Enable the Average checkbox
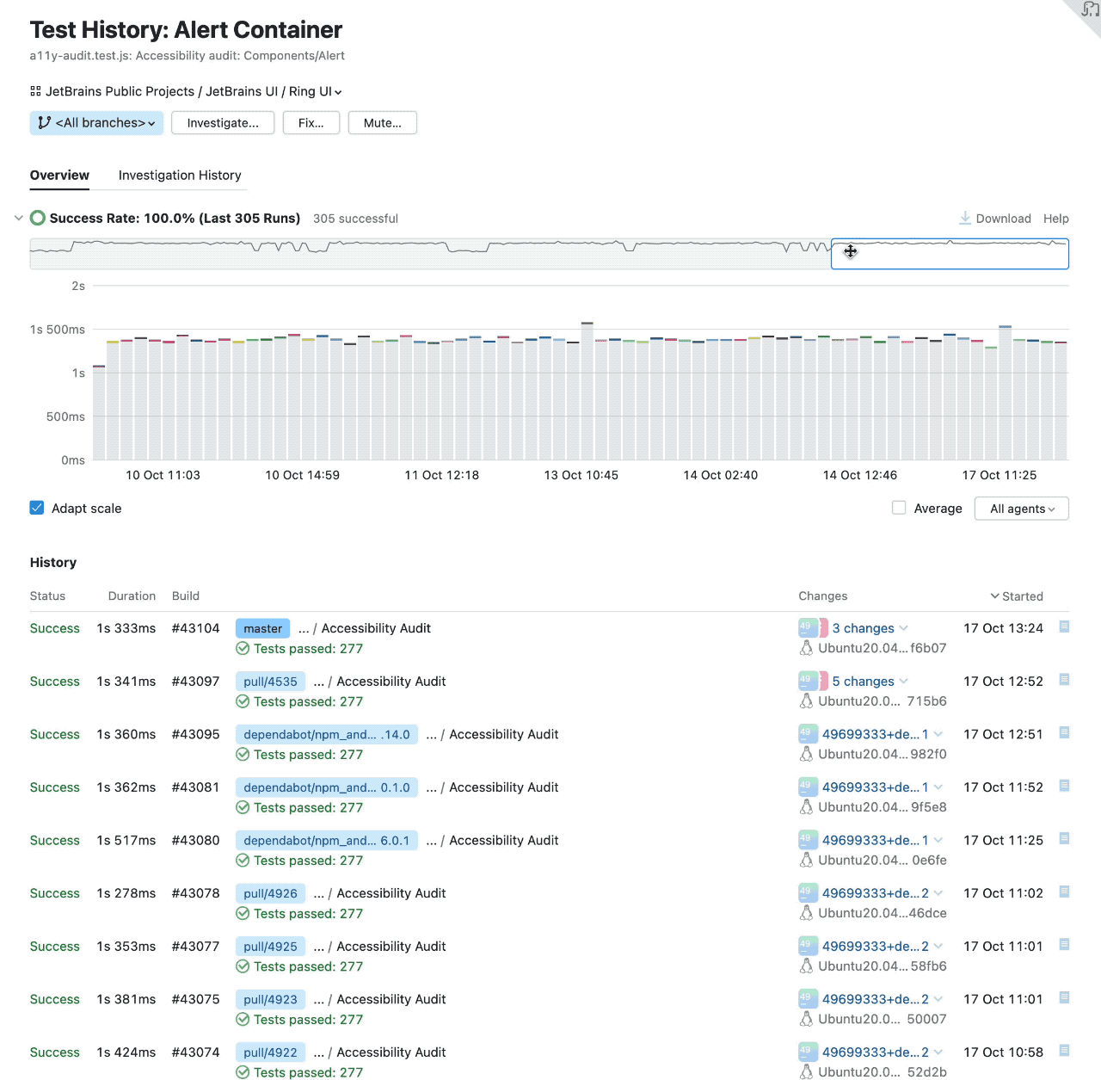 899,508
